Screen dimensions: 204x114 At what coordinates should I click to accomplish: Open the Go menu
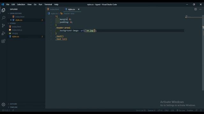click(x=35, y=4)
